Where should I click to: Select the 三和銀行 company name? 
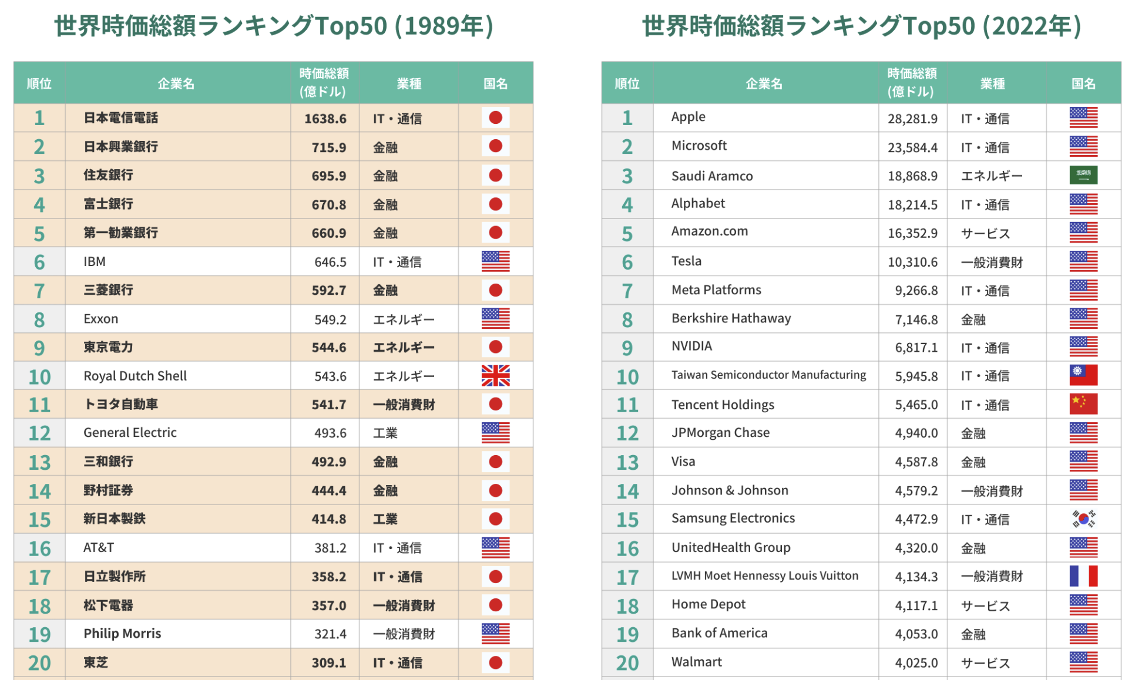[108, 462]
